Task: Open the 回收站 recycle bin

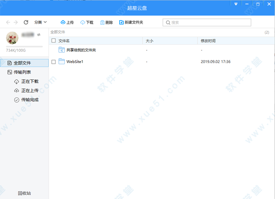Action: [x=24, y=193]
